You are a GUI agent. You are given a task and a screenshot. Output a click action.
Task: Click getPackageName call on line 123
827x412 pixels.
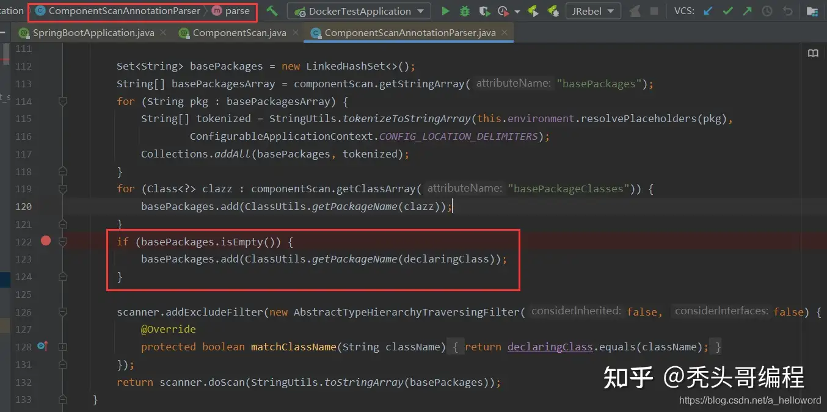tap(354, 259)
